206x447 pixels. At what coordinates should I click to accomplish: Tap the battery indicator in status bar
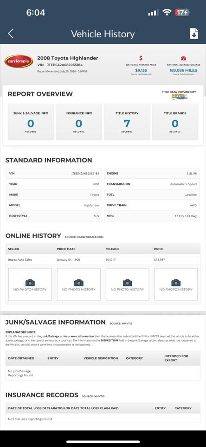[182, 13]
